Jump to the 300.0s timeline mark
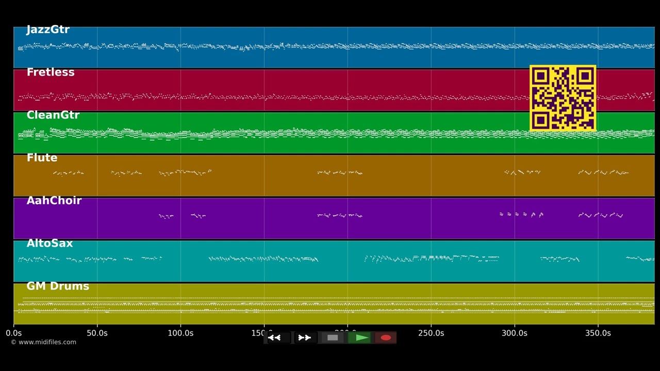660x371 pixels. pos(515,333)
